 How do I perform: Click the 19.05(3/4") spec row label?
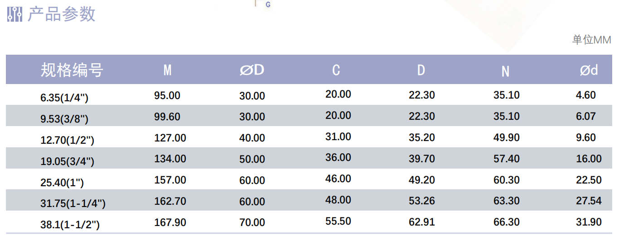(68, 162)
